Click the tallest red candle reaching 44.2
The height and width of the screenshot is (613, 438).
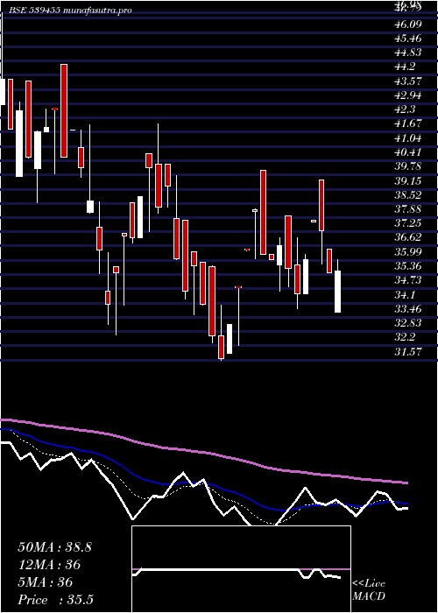click(x=64, y=110)
